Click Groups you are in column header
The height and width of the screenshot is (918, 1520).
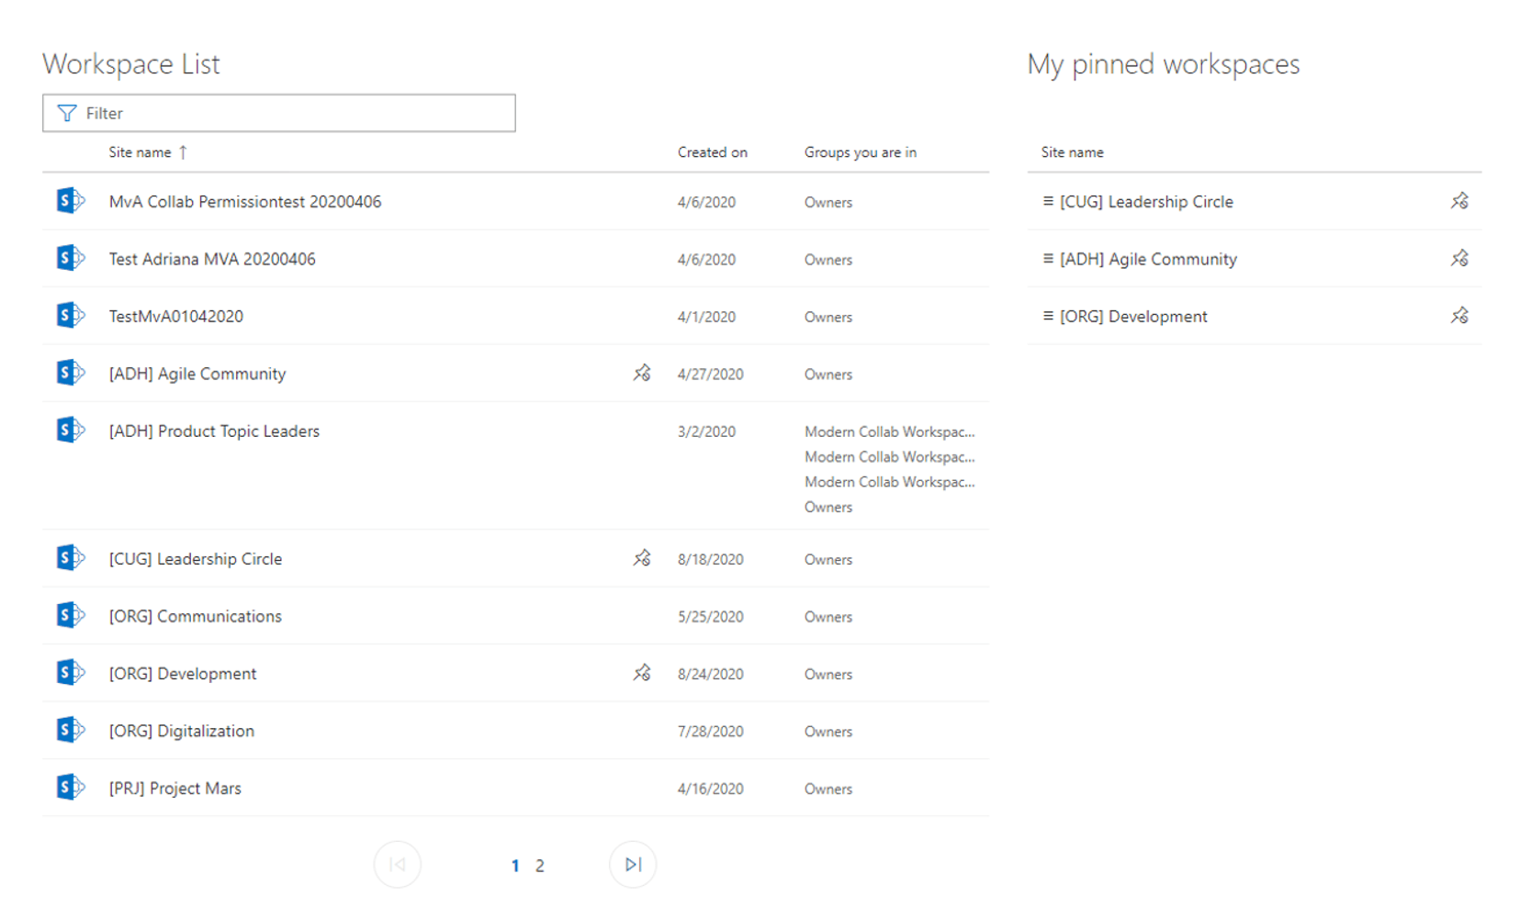pyautogui.click(x=861, y=152)
